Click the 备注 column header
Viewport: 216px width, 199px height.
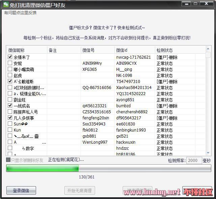click(64, 50)
